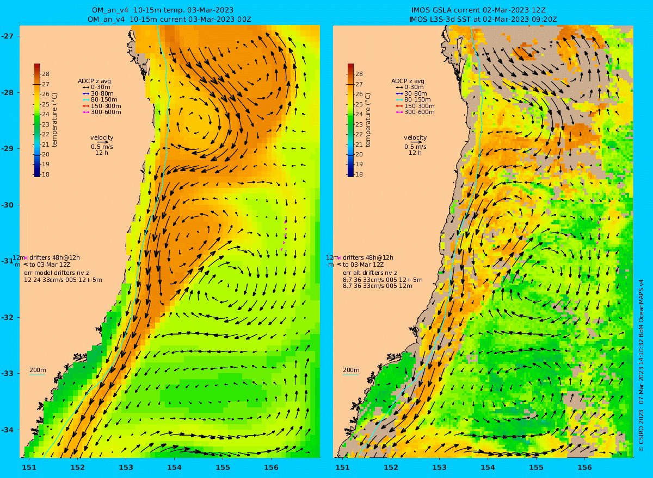The width and height of the screenshot is (653, 478).
Task: Click the right title 'IMOS L3S-3d SST at 02-Mar-2023 09:20Z'
Action: point(483,19)
